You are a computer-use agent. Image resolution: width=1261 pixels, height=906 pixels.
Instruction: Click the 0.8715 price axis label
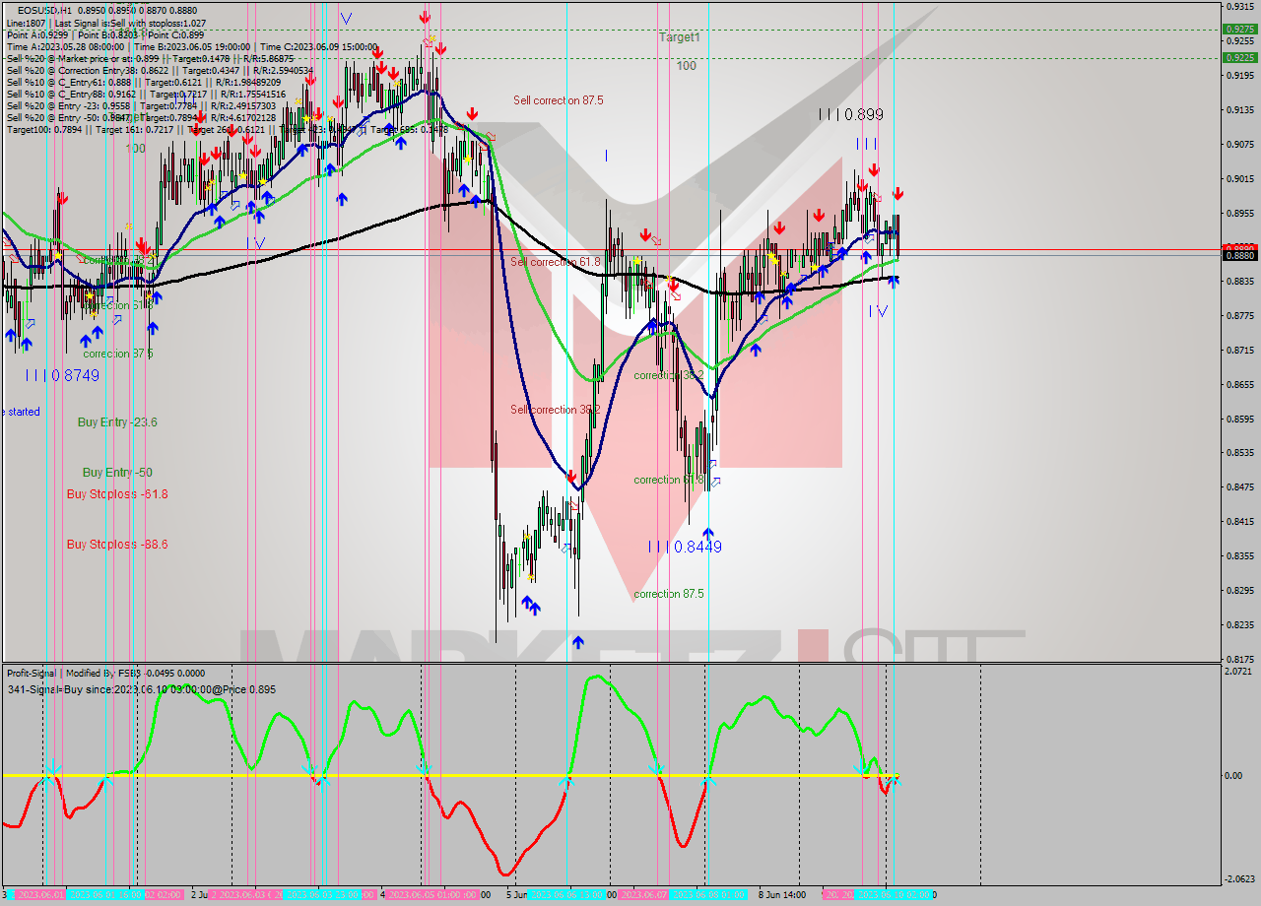tap(1239, 351)
